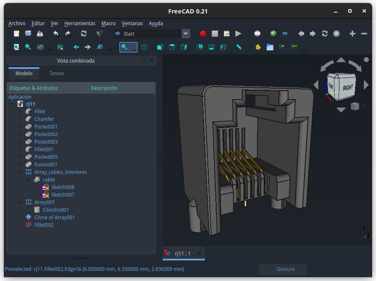This screenshot has height=281, width=376.
Task: Click the Open file folder icon
Action: (x=28, y=34)
